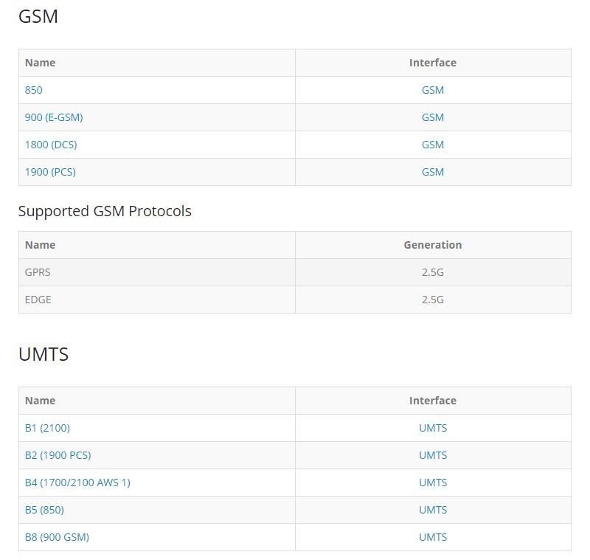Viewport: 590px width, 560px height.
Task: Open the 900 (E-GSM) band link
Action: [x=54, y=117]
